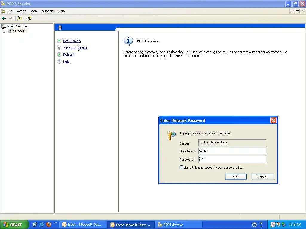The height and width of the screenshot is (229, 306).
Task: Open the View menu
Action: point(34,11)
